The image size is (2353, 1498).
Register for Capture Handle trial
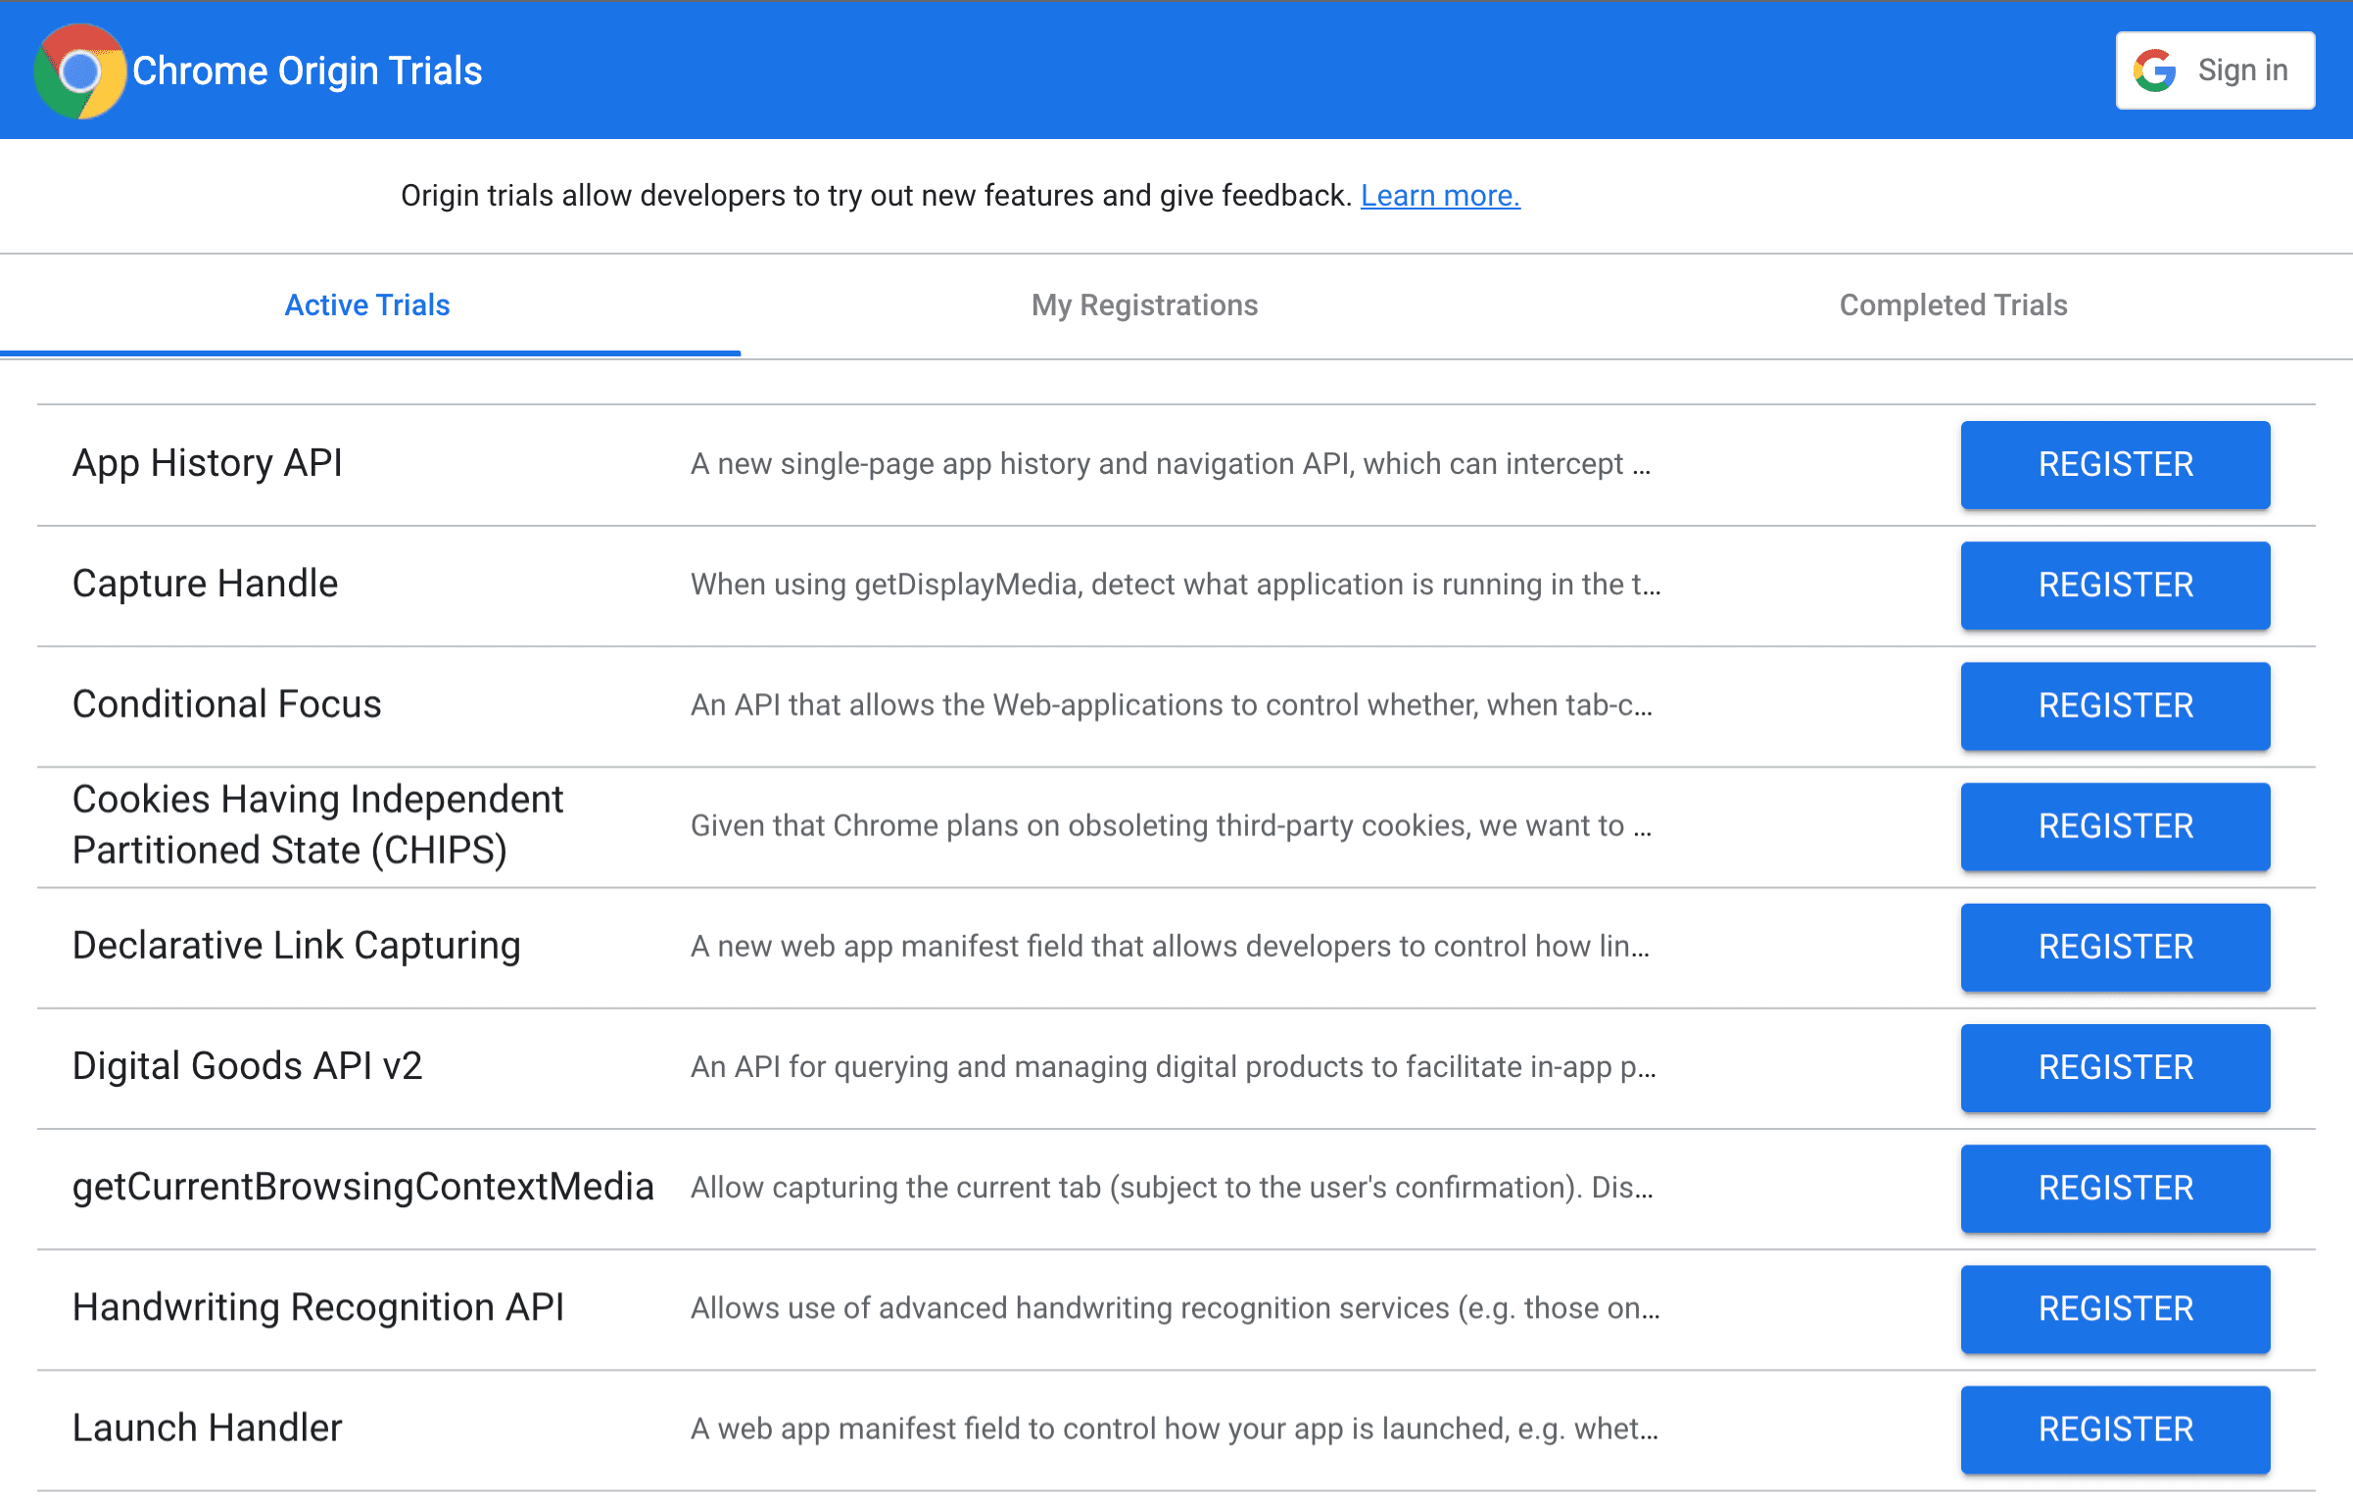[x=2113, y=585]
